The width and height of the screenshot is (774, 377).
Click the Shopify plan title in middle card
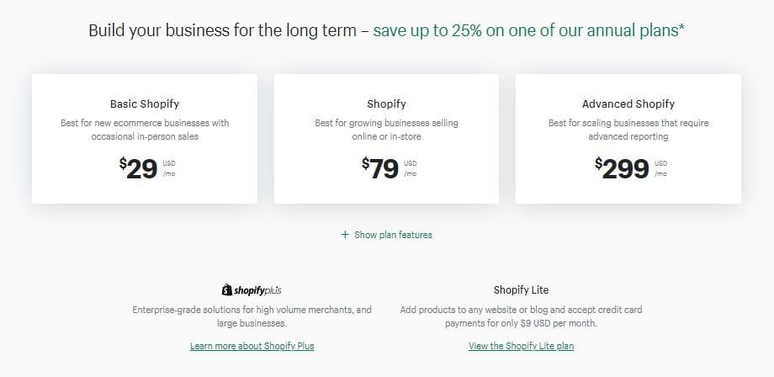(386, 104)
